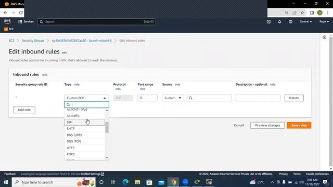333x187 pixels.
Task: Open Info link under Protocol column
Action: [118, 89]
